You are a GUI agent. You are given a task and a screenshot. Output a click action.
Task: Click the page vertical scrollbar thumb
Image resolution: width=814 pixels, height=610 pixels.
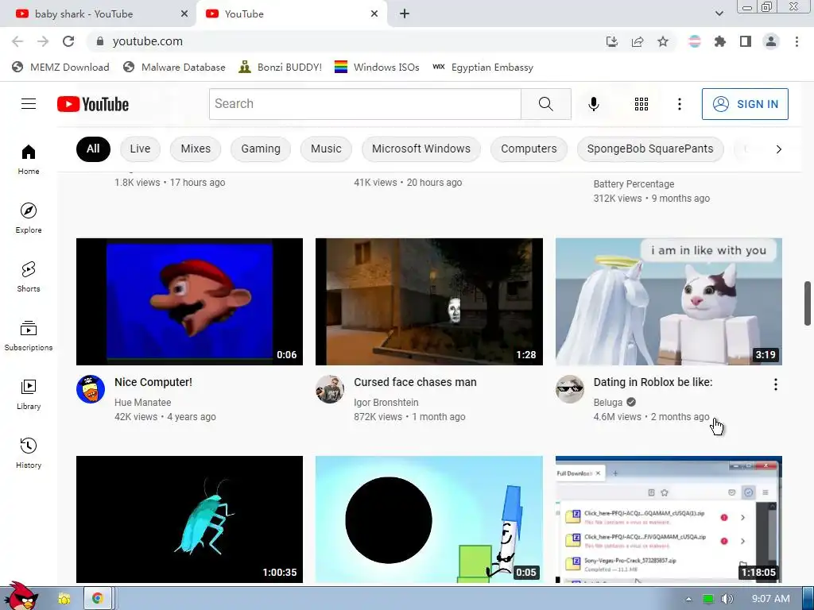tap(808, 303)
